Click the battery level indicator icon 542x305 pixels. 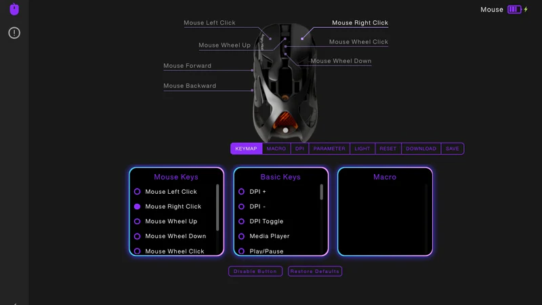point(514,9)
